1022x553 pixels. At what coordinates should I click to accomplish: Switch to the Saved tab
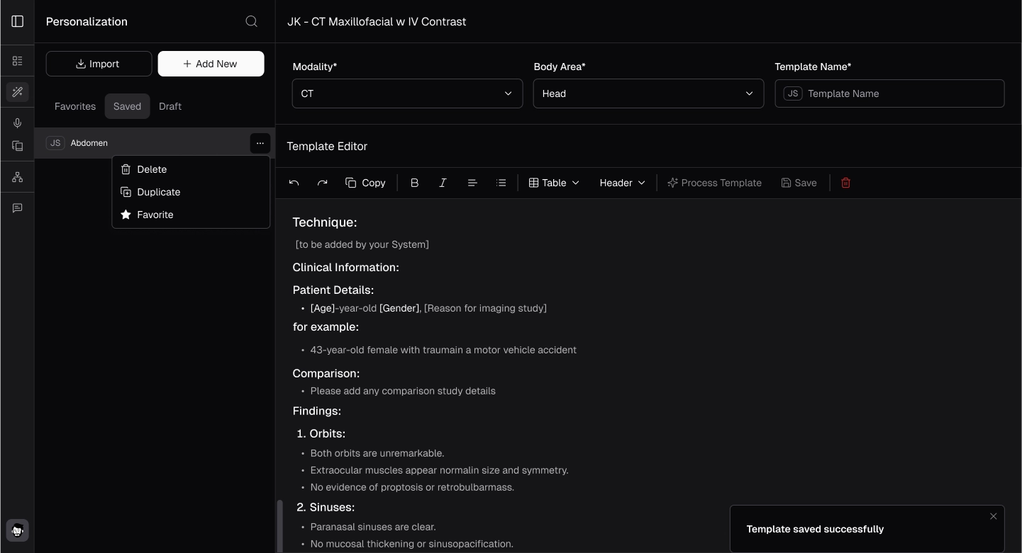(x=127, y=106)
